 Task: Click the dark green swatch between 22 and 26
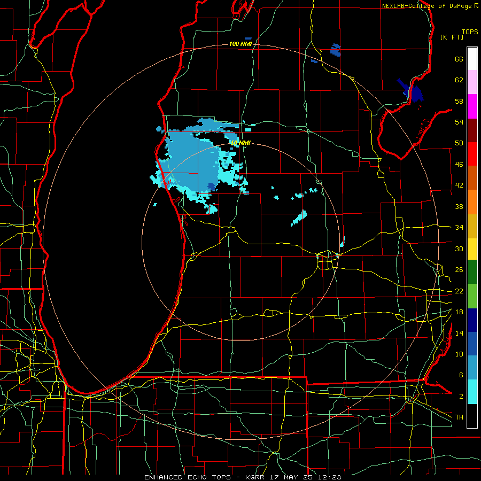pos(472,272)
